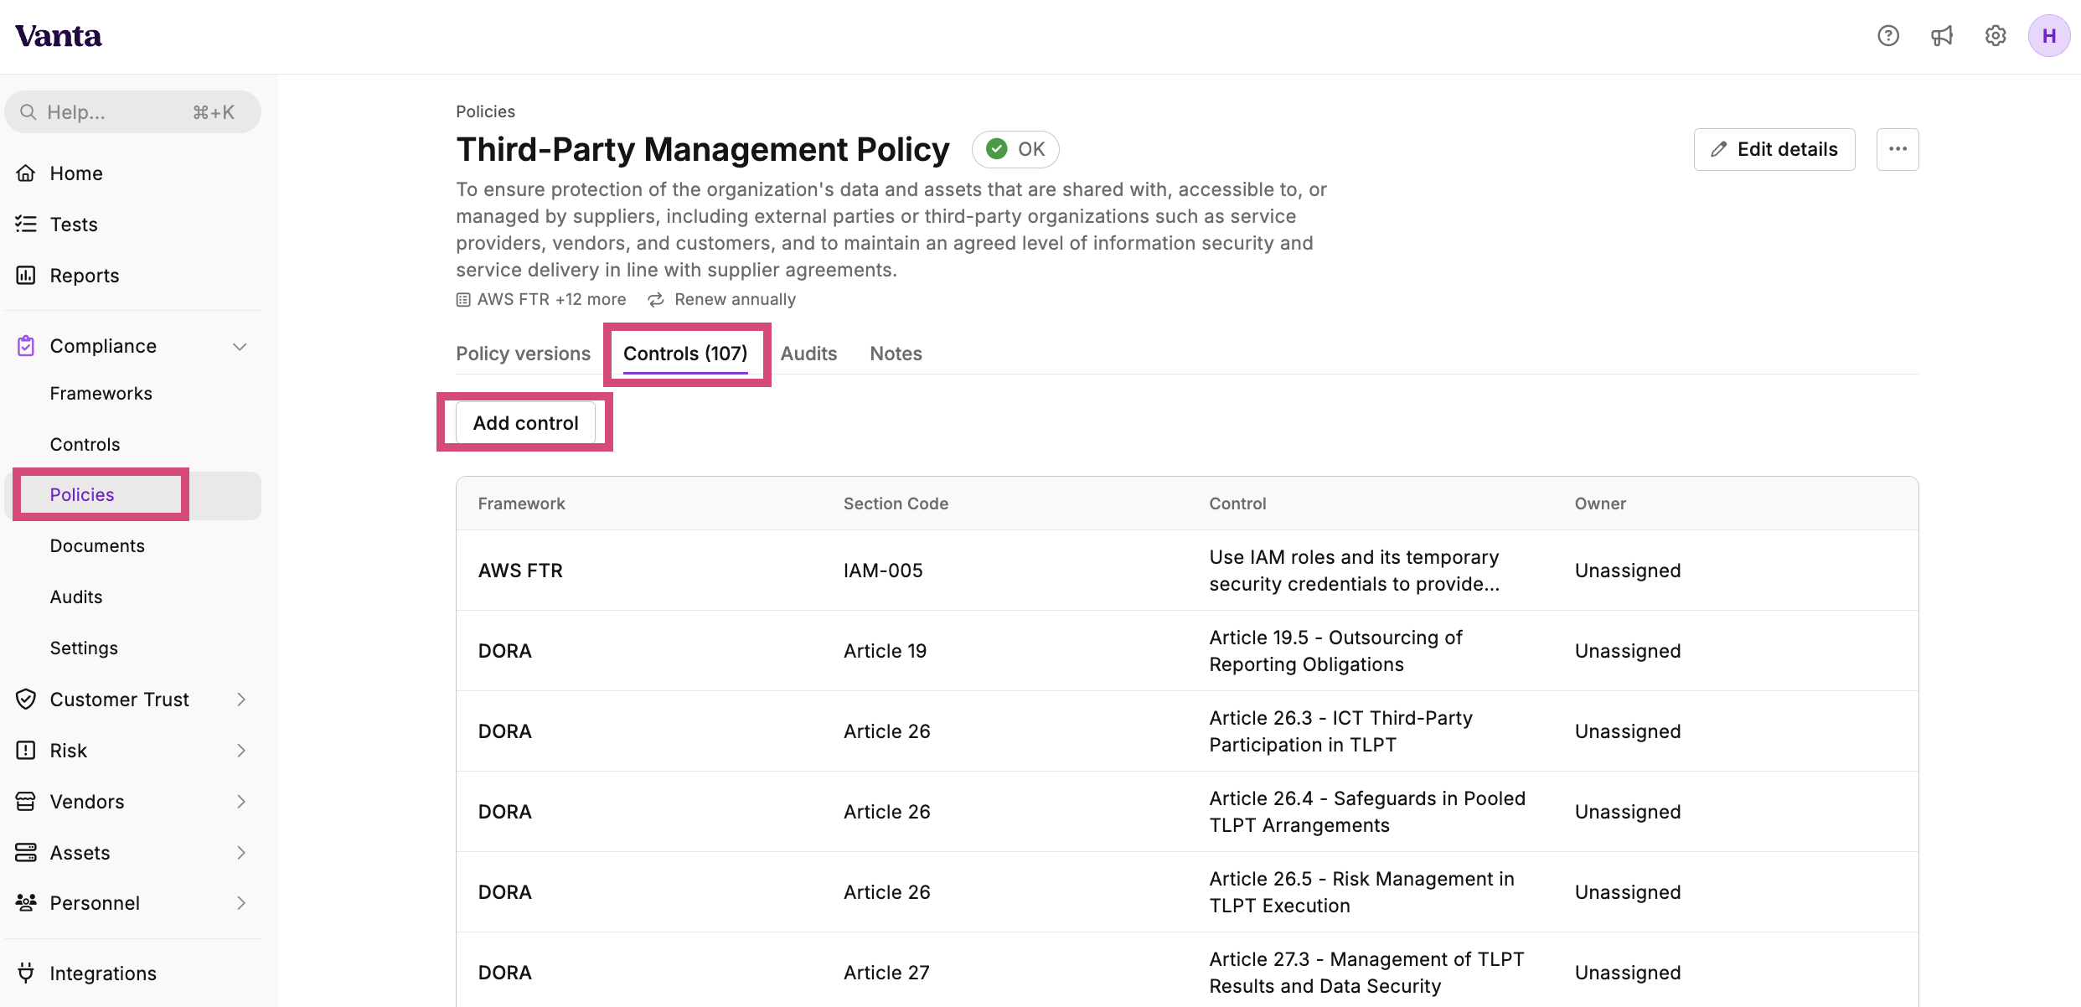Click the Control column header

point(1237,503)
